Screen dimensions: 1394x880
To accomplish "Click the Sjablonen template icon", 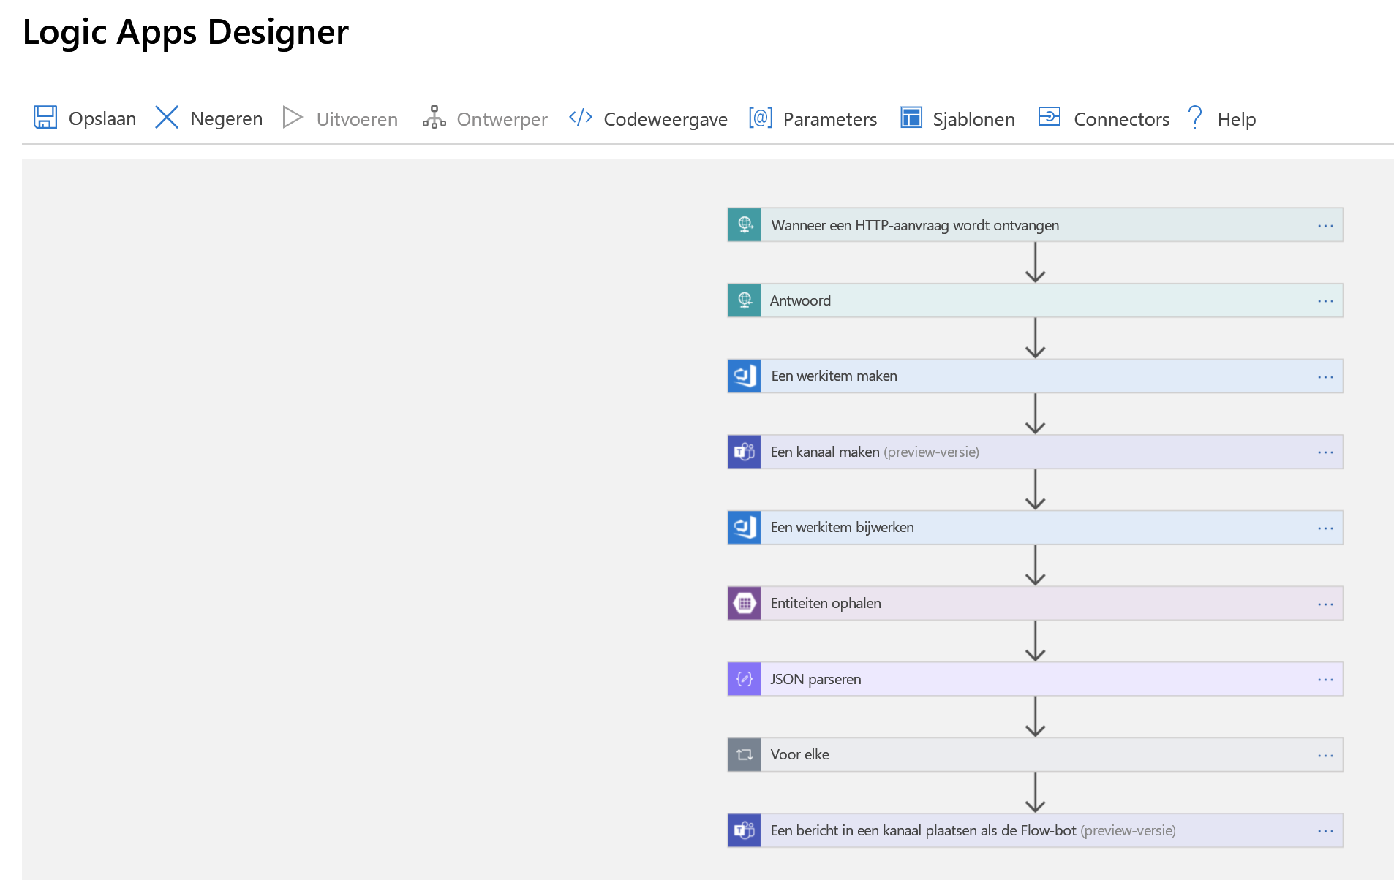I will pos(911,118).
